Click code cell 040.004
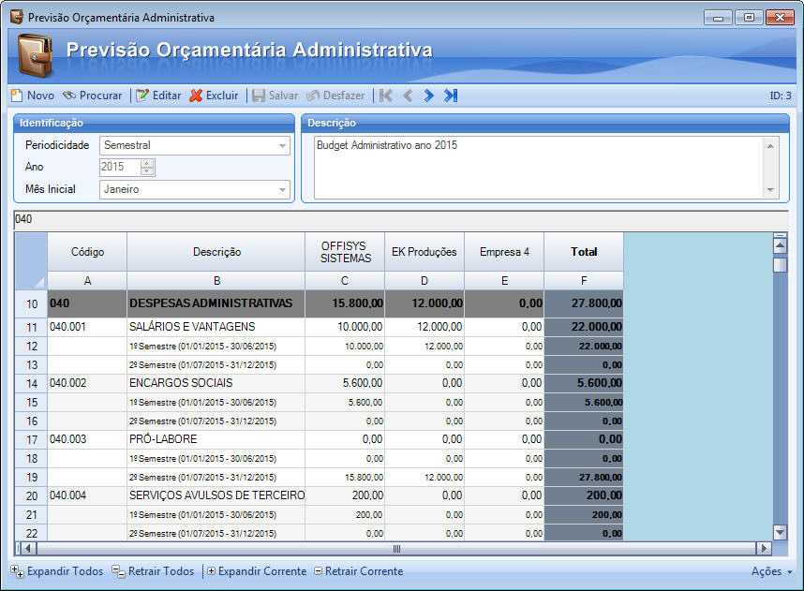 click(x=87, y=495)
